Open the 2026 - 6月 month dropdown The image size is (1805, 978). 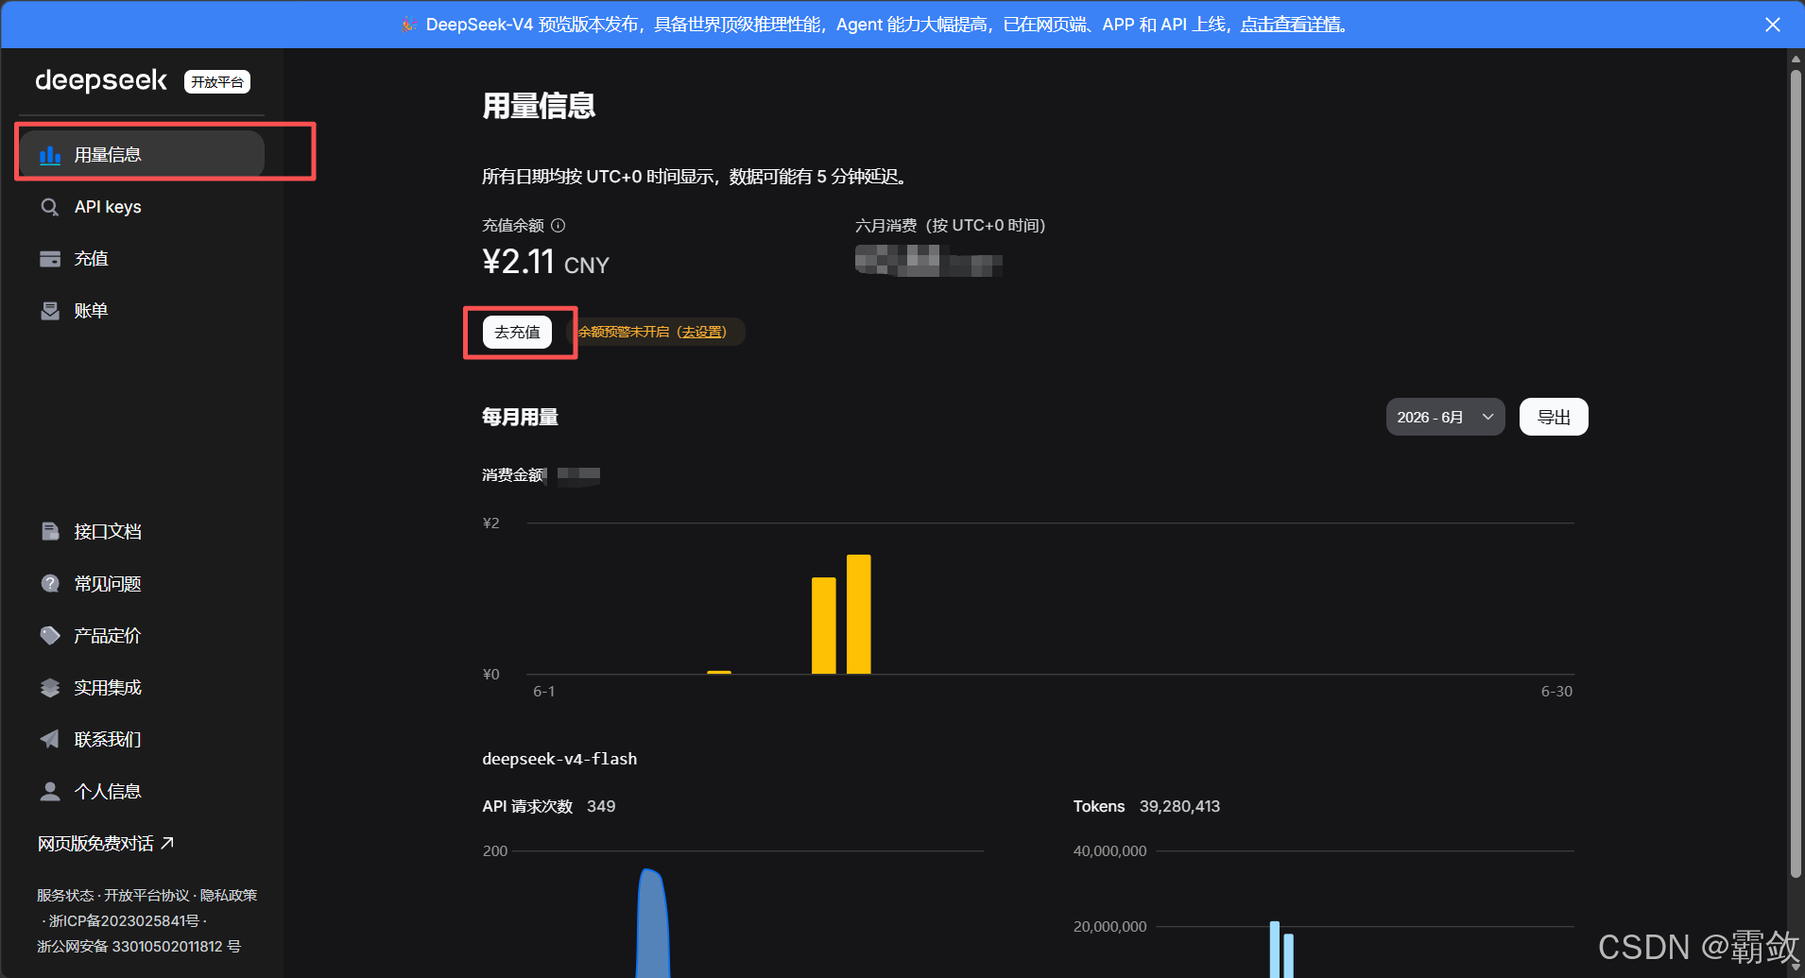tap(1445, 417)
